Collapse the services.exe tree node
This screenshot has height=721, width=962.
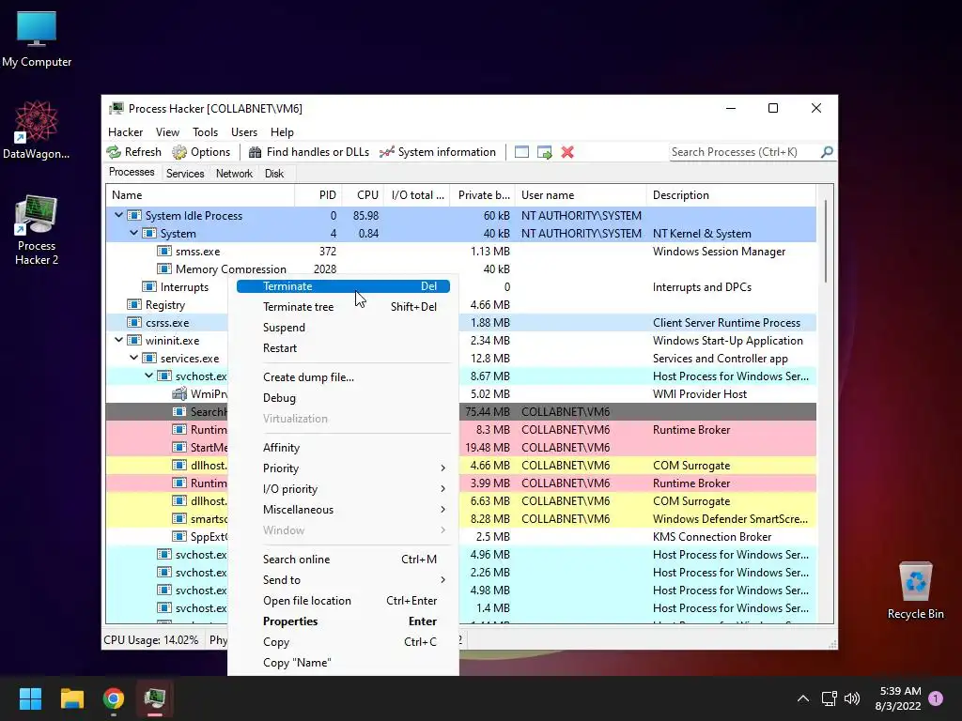pos(133,358)
